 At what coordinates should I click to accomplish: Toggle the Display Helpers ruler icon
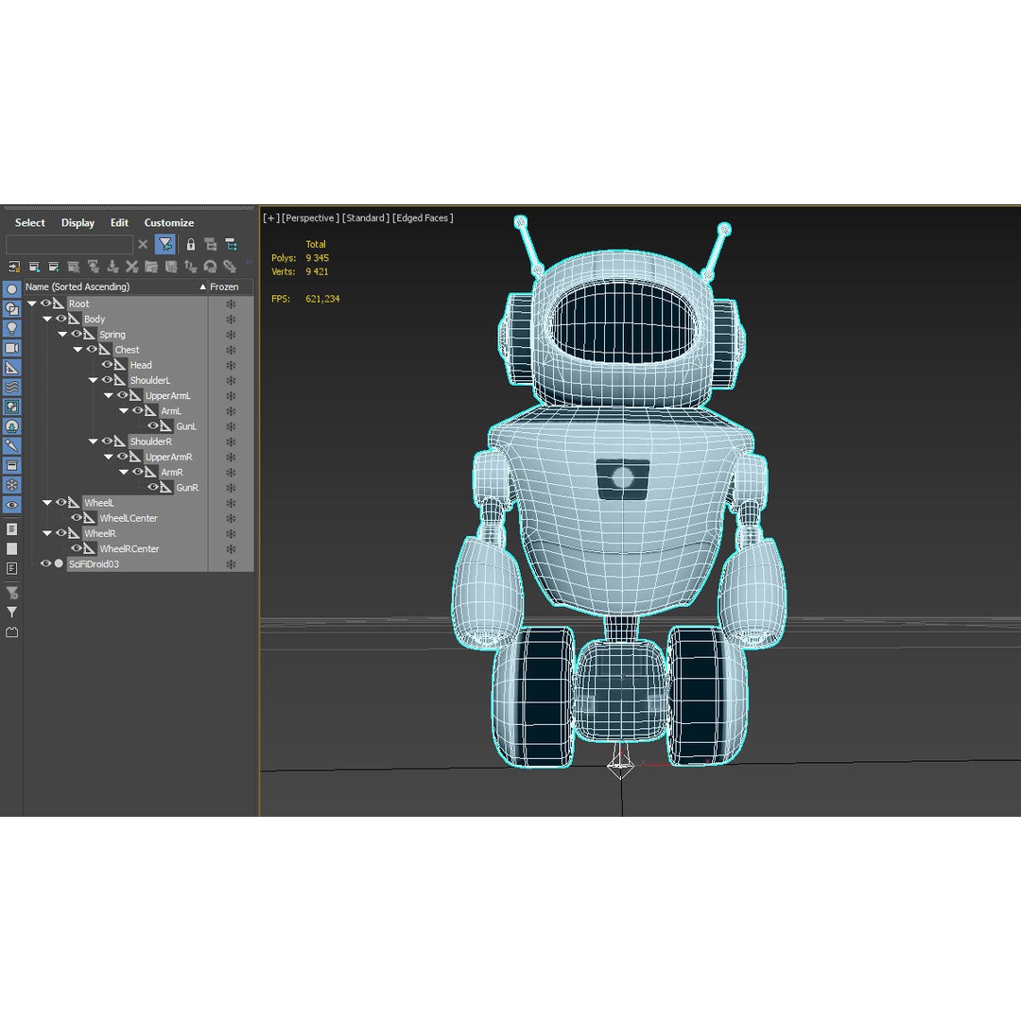point(11,367)
